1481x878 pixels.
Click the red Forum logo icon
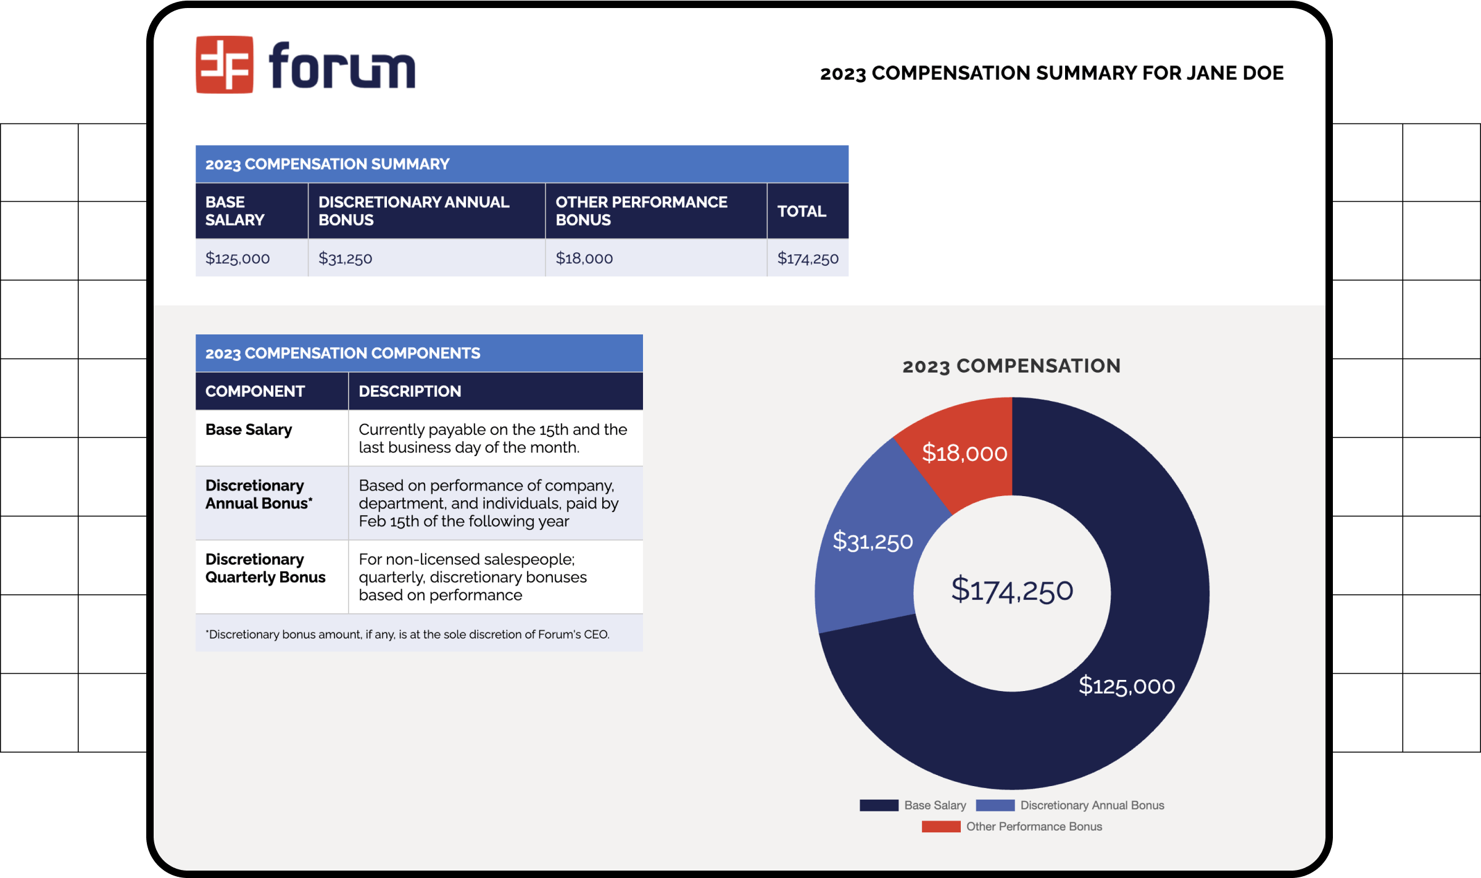(x=224, y=65)
